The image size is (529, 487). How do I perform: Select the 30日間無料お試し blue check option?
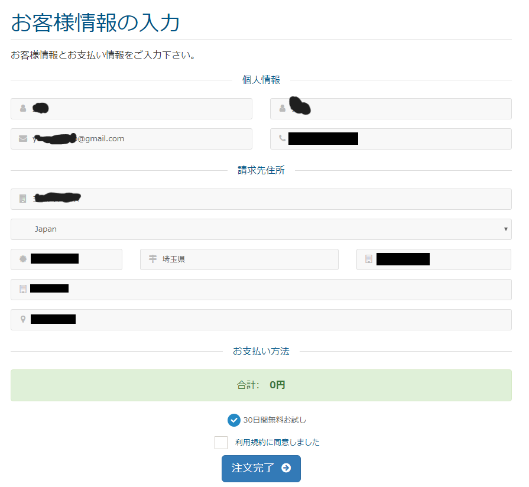[x=233, y=420]
